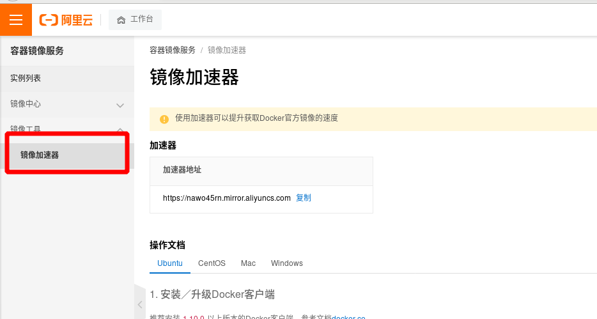Click the 容器镜像服务 sidebar title
This screenshot has height=319, width=597.
[x=37, y=51]
